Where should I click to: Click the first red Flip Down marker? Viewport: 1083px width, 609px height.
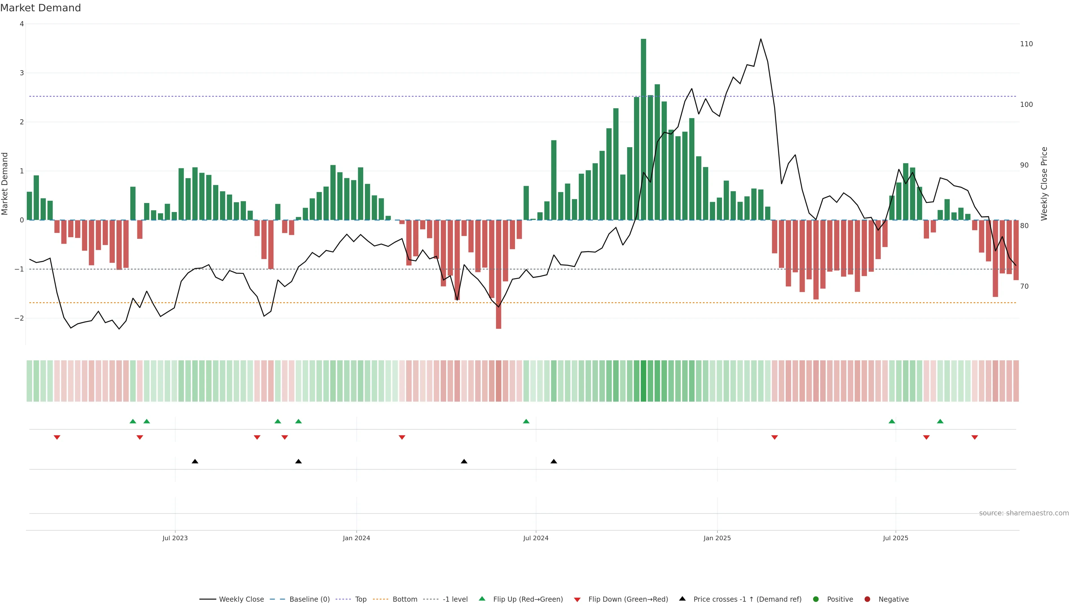57,438
